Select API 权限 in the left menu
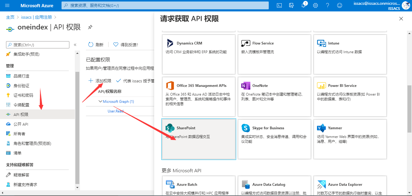Screen dimensions: 412x196 (37, 115)
